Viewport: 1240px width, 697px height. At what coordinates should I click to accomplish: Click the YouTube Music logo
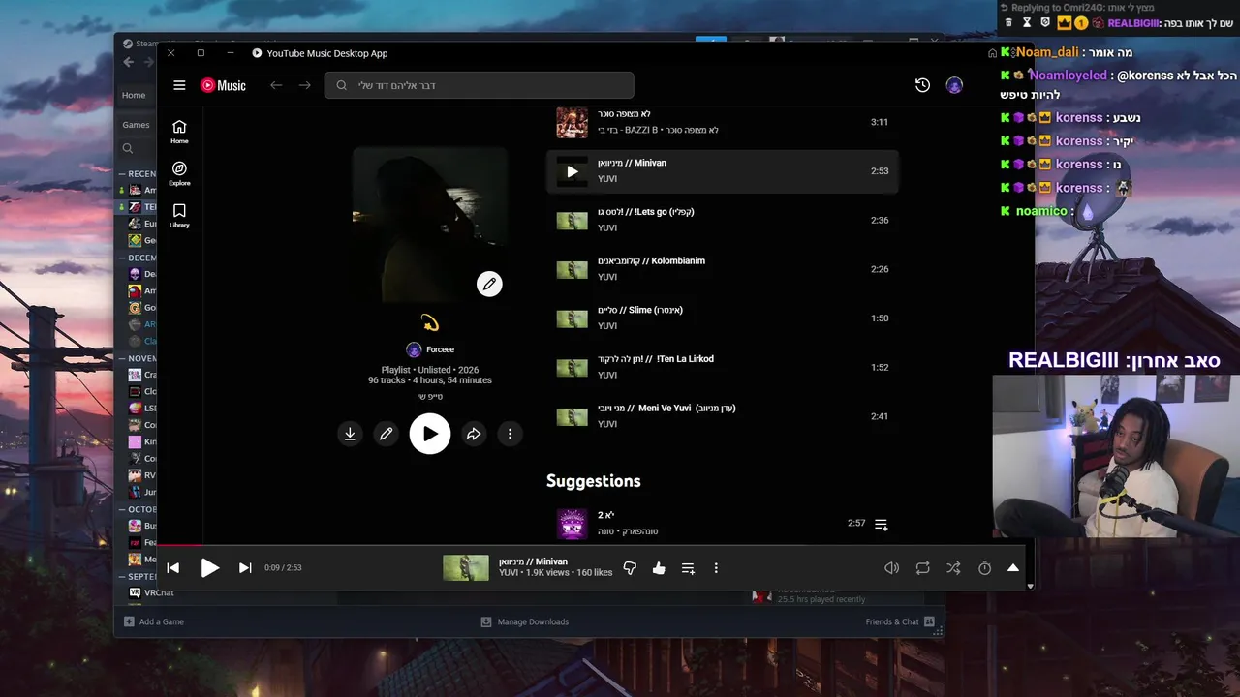224,85
